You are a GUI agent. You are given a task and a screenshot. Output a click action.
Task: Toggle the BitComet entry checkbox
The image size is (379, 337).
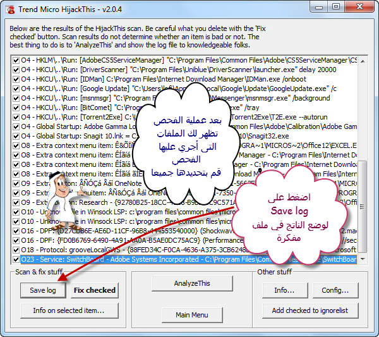click(16, 107)
